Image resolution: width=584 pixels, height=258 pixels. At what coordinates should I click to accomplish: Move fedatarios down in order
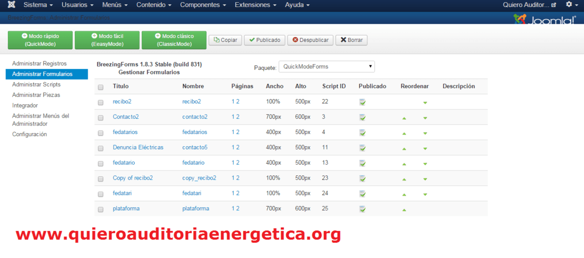(425, 134)
